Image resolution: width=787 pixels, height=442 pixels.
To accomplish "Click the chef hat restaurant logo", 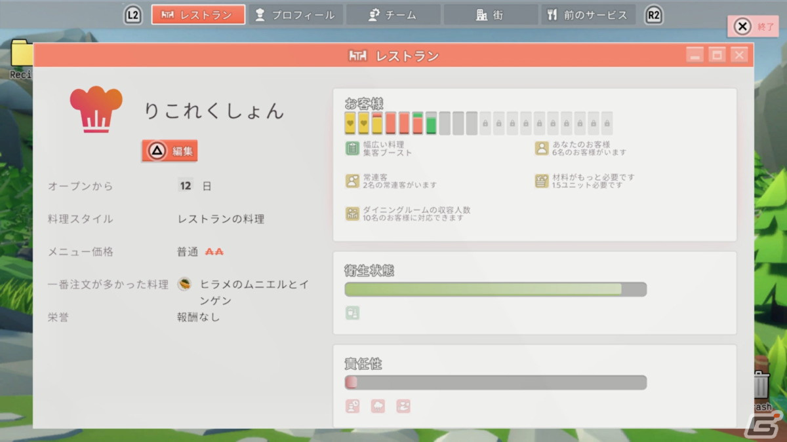I will click(96, 109).
